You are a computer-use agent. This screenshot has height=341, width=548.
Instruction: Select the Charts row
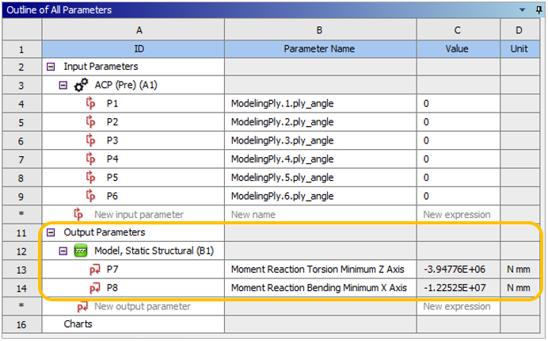[x=78, y=324]
